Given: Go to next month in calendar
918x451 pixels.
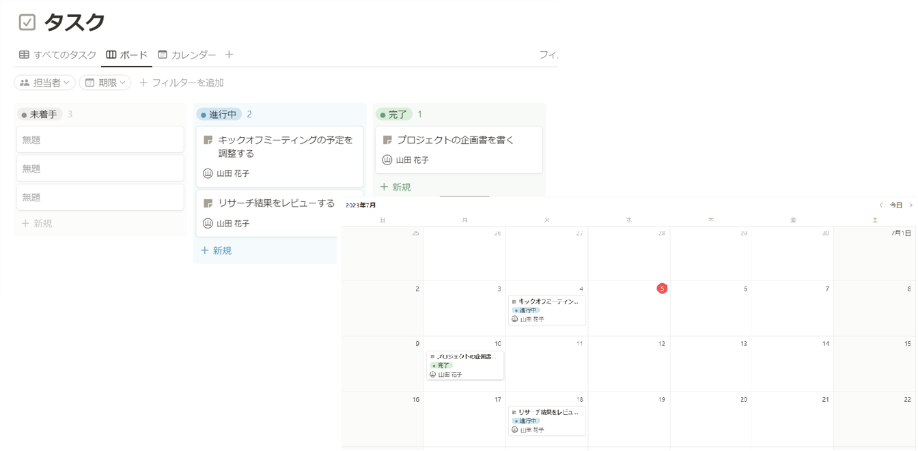Looking at the screenshot, I should [x=910, y=205].
